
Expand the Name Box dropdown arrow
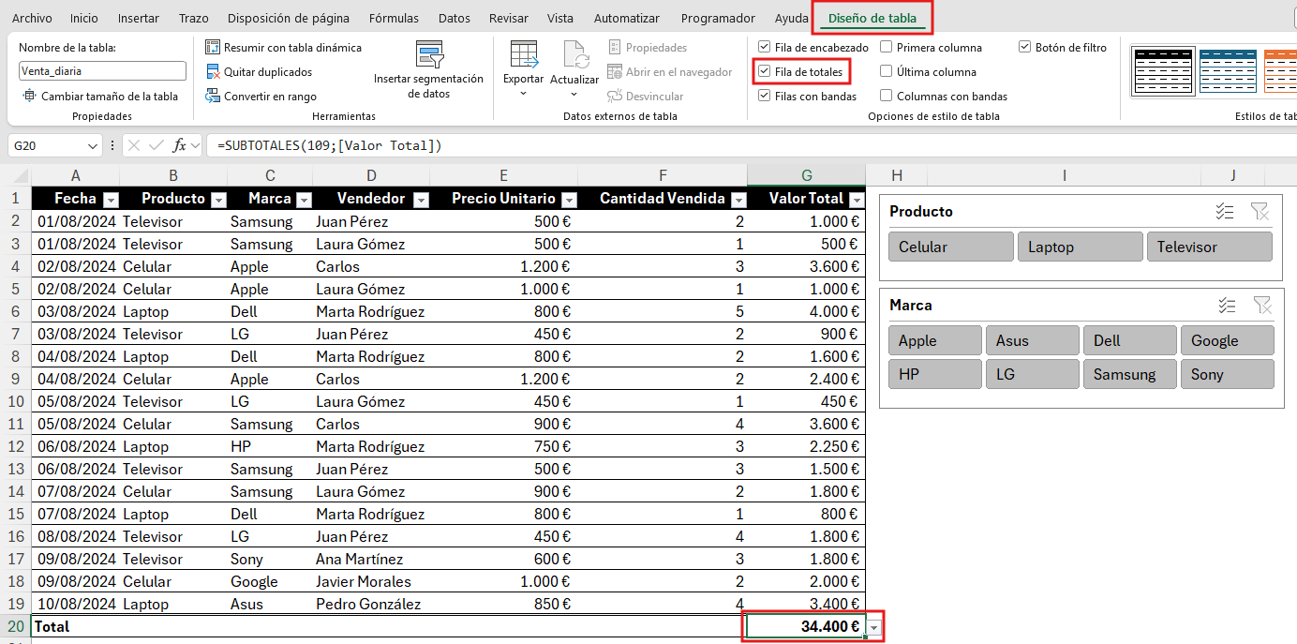(93, 146)
